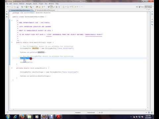The image size is (159, 119).
Task: Open Adobe Reader from the taskbar
Action: [59, 117]
